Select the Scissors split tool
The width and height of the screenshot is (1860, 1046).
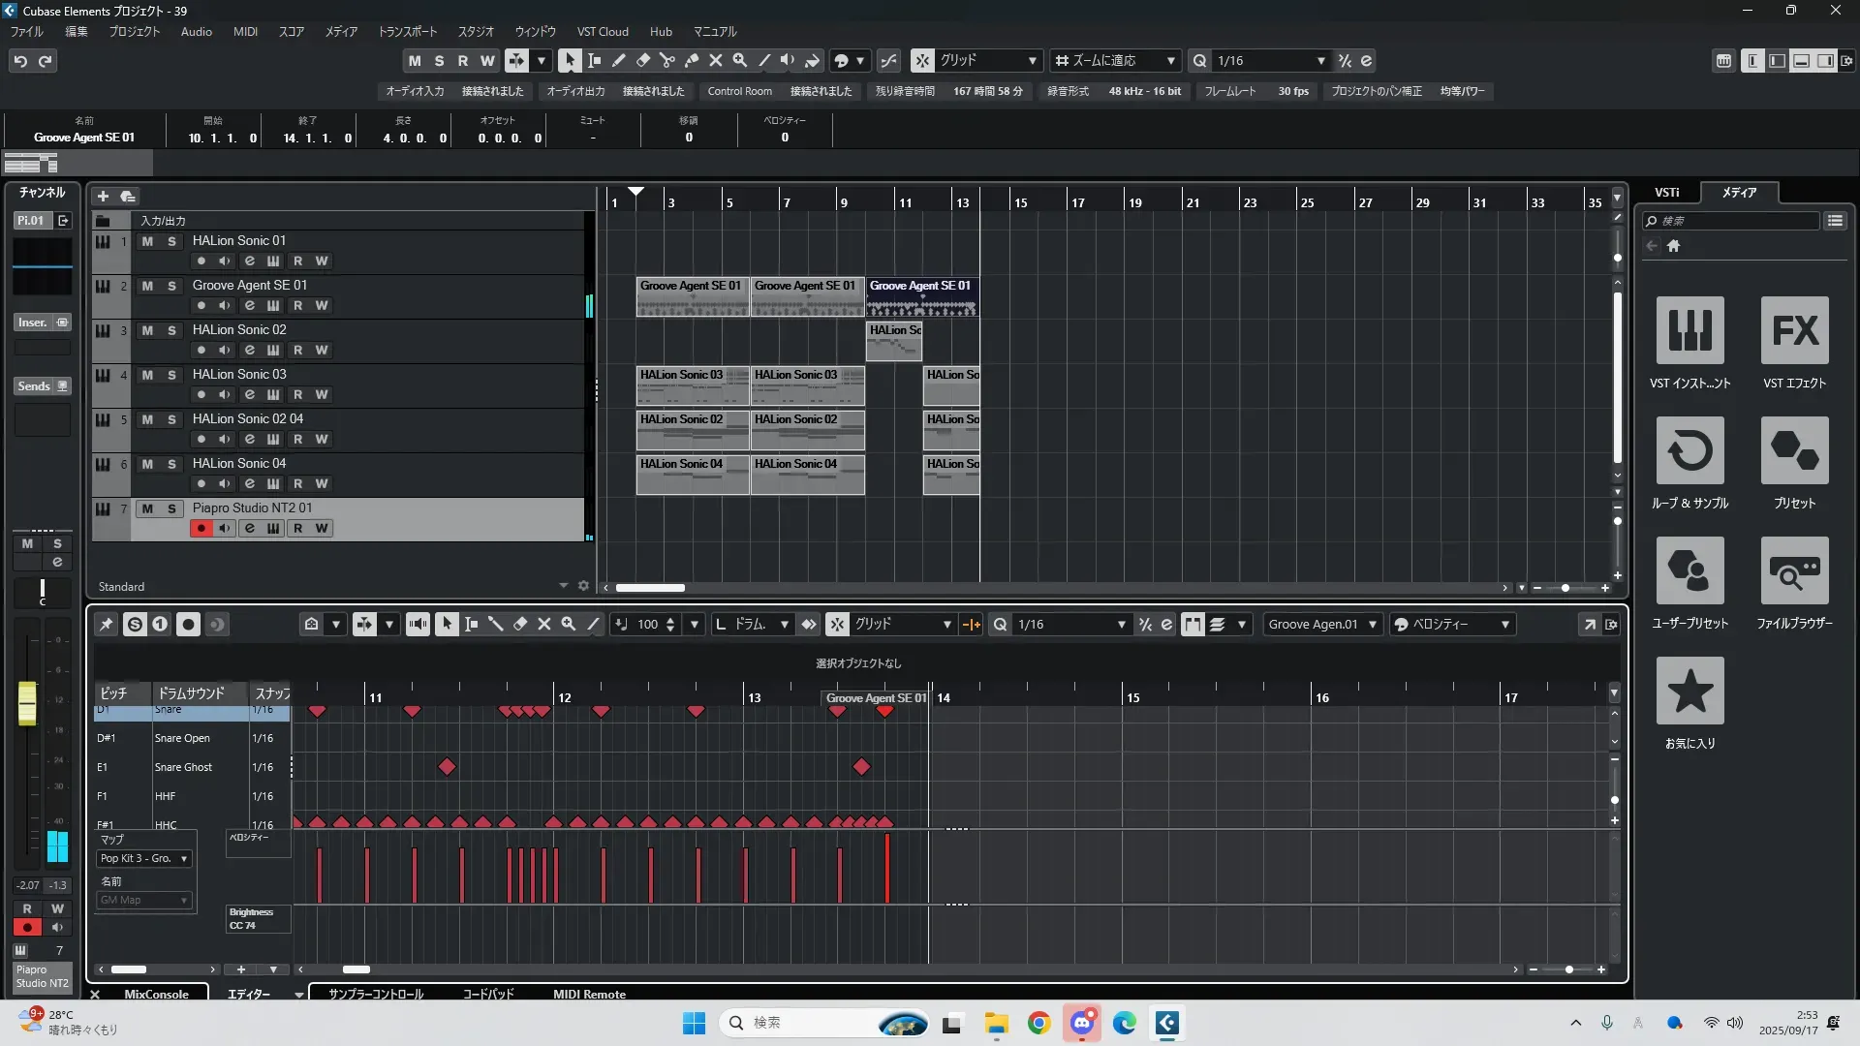click(x=666, y=60)
